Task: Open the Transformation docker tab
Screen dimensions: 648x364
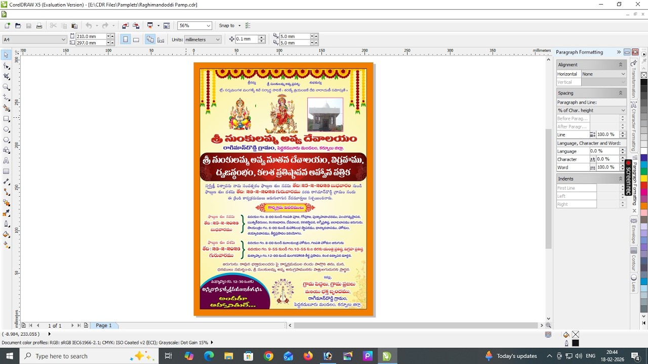Action: point(633,79)
